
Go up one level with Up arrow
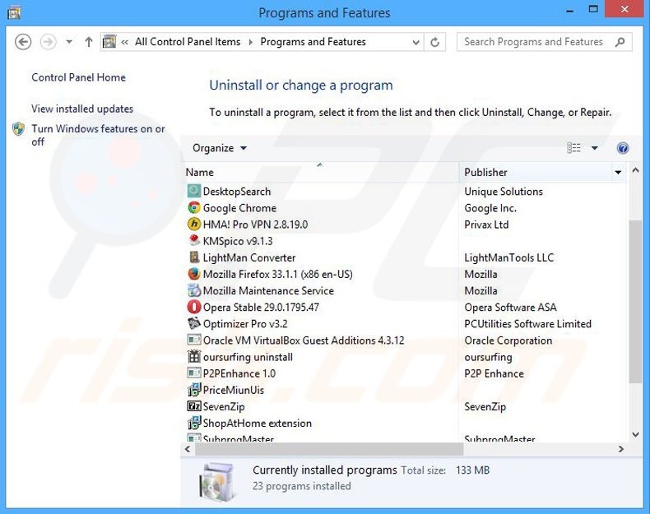(88, 42)
